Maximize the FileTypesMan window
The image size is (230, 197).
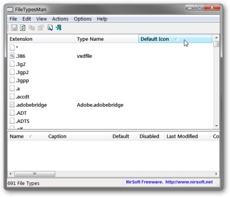point(200,8)
